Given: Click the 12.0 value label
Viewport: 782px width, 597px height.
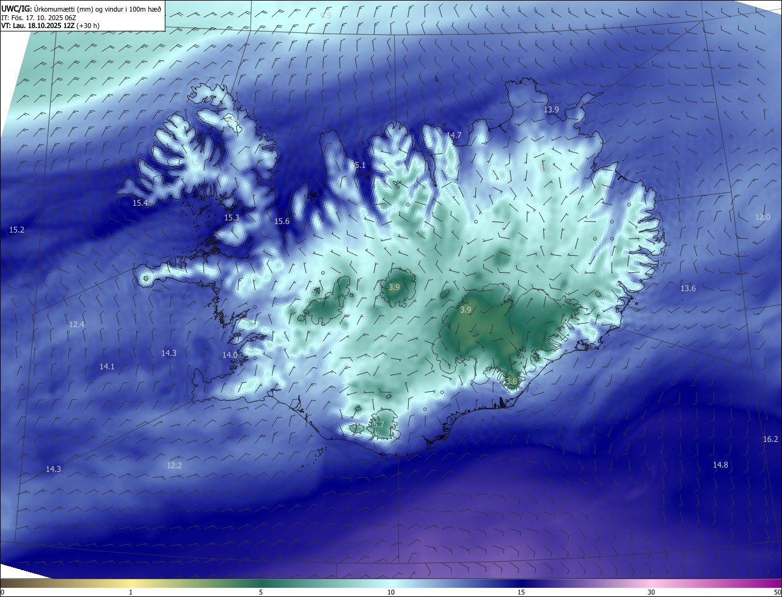Looking at the screenshot, I should 762,217.
